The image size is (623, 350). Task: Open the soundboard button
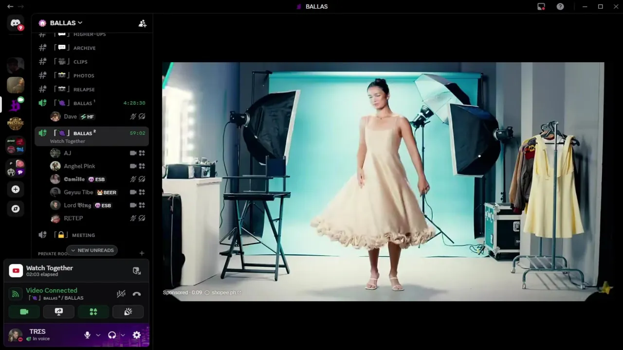(128, 312)
